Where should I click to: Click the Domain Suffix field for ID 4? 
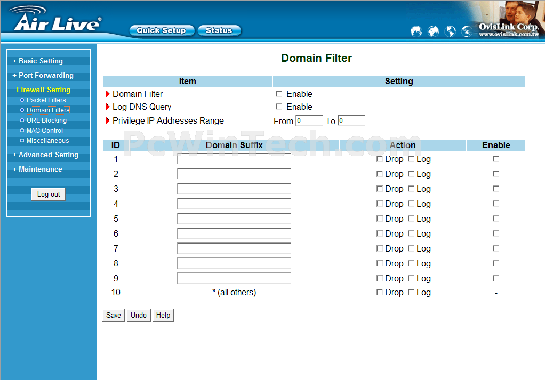[234, 204]
